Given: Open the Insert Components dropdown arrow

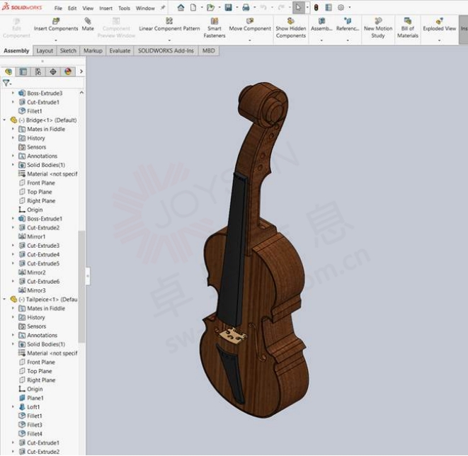Looking at the screenshot, I should 56,40.
